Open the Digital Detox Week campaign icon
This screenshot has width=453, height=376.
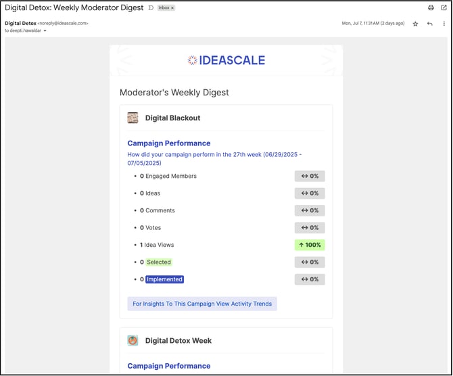click(x=133, y=341)
